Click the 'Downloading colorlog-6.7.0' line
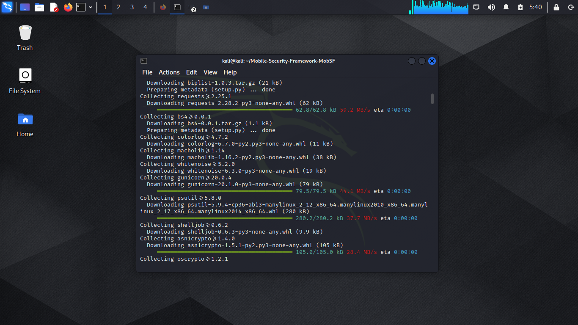This screenshot has width=578, height=325. coord(240,144)
